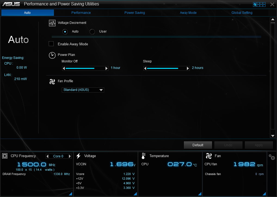Expand Voltage panel corner triangle
This screenshot has width=277, height=197.
point(135,194)
